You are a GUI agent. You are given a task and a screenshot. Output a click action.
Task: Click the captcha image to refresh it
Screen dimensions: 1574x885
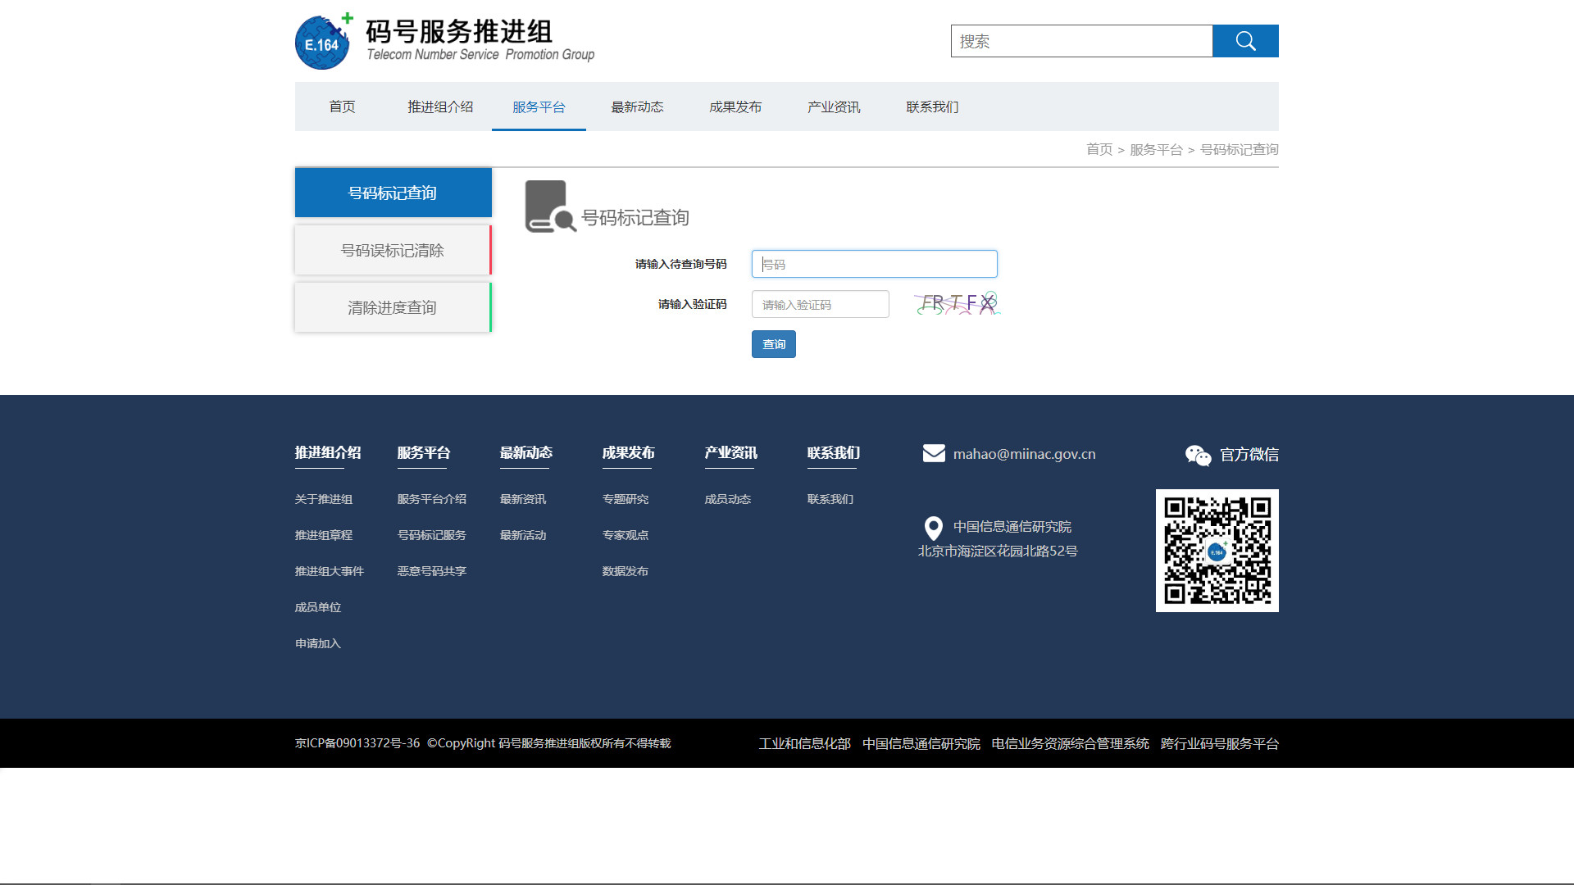click(957, 303)
